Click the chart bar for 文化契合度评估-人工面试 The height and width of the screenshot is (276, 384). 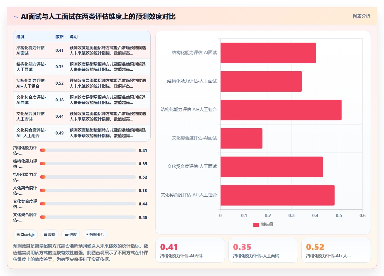pyautogui.click(x=272, y=167)
